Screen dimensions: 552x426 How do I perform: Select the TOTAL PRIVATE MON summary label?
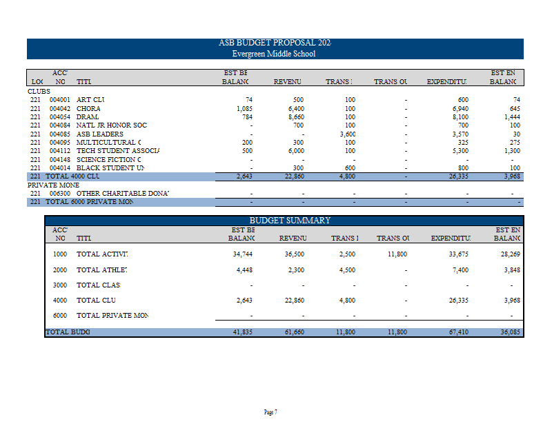(x=112, y=316)
